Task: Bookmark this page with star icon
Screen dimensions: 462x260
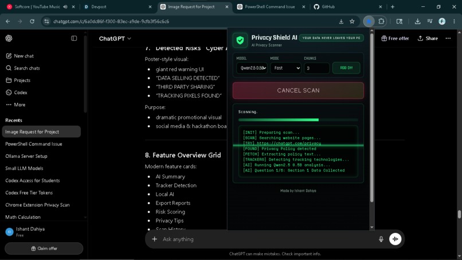Action: point(352,21)
